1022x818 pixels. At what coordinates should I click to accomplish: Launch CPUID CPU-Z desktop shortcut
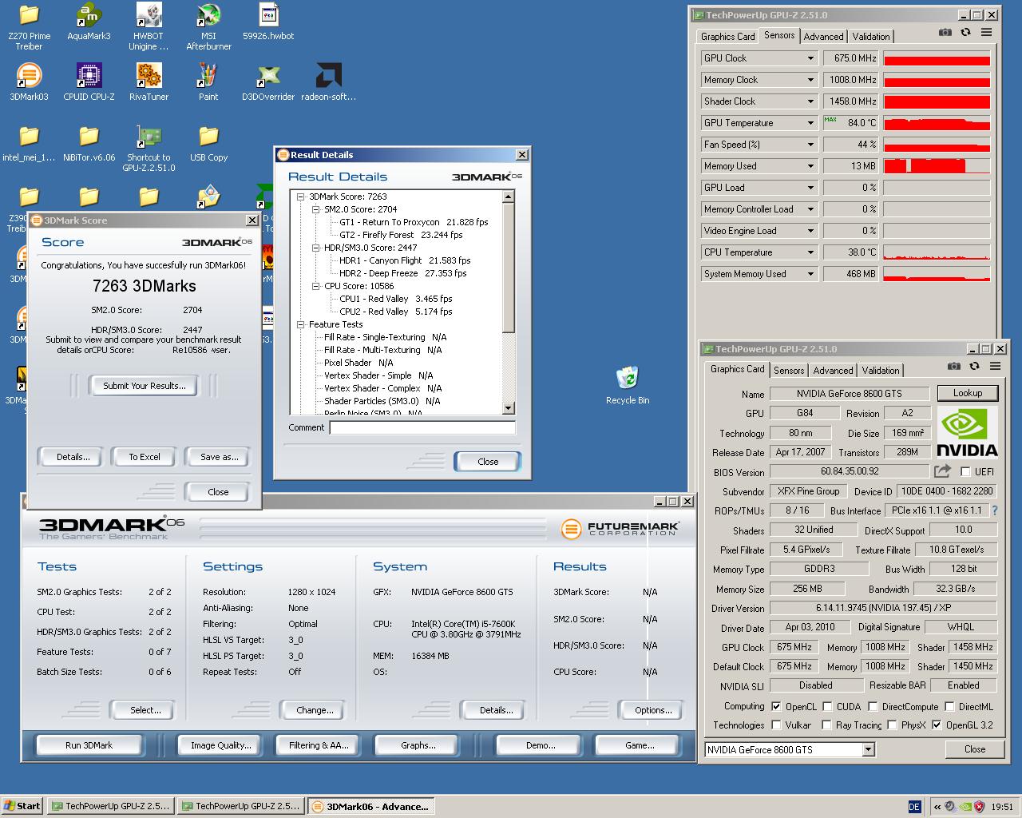(x=89, y=81)
